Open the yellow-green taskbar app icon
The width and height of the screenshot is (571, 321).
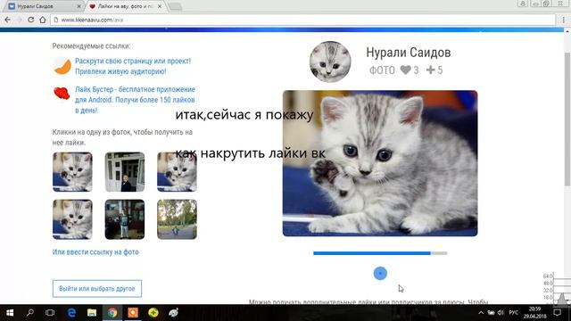153,313
